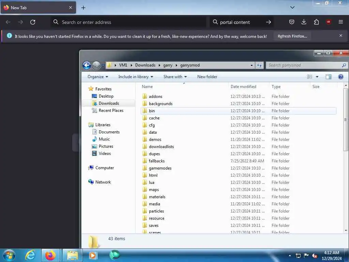Image resolution: width=349 pixels, height=262 pixels.
Task: Sort by Date modified column header
Action: pyautogui.click(x=248, y=86)
